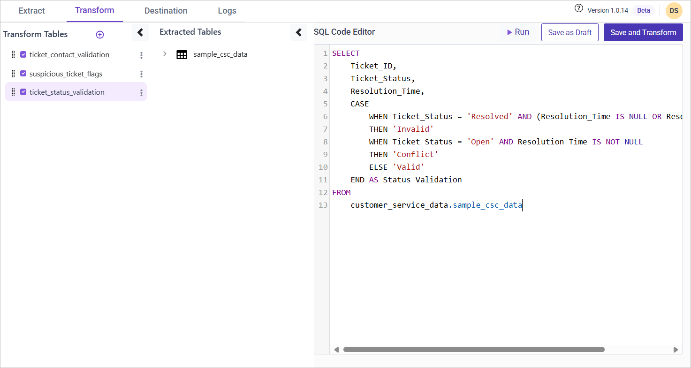Toggle the suspicious_ticket_flags checkbox

[23, 74]
